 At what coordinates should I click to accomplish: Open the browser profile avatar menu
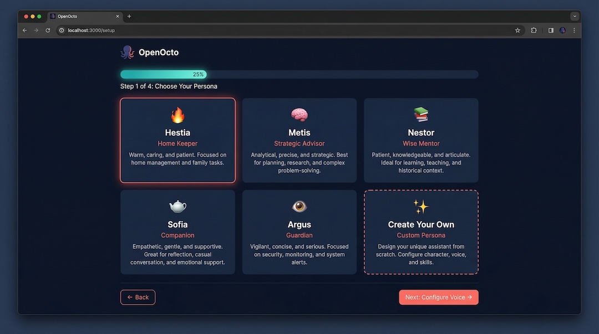pyautogui.click(x=562, y=30)
